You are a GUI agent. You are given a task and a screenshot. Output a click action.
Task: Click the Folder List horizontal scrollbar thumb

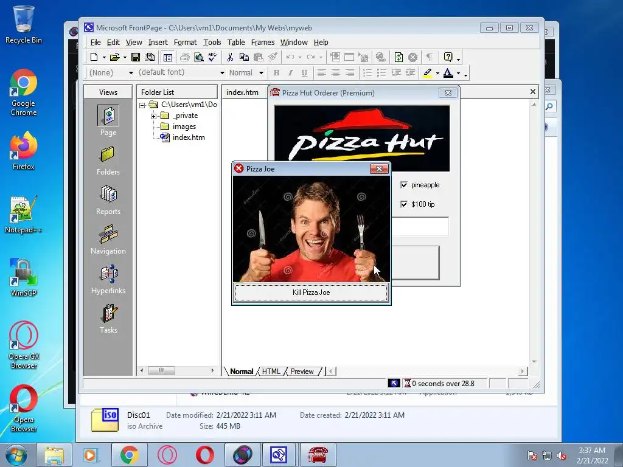tap(161, 371)
